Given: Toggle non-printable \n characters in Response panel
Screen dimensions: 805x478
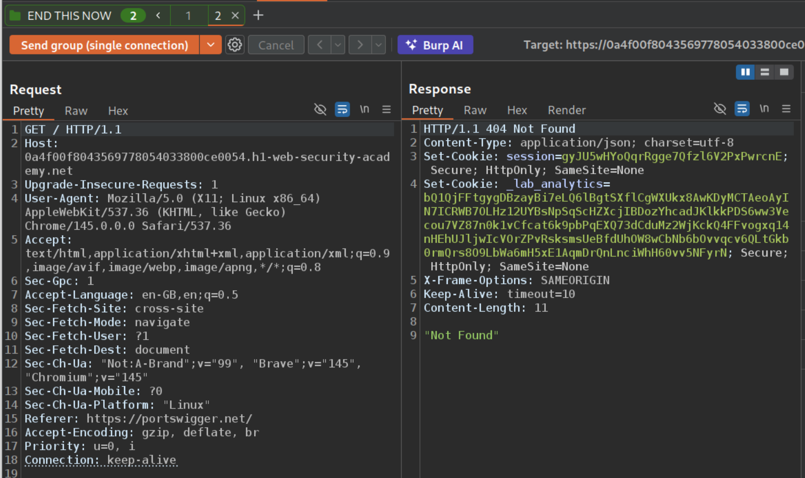Looking at the screenshot, I should pyautogui.click(x=764, y=109).
